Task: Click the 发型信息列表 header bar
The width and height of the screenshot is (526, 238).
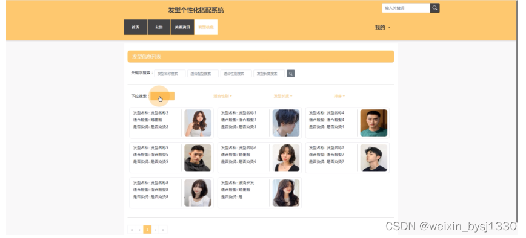Action: pos(261,57)
